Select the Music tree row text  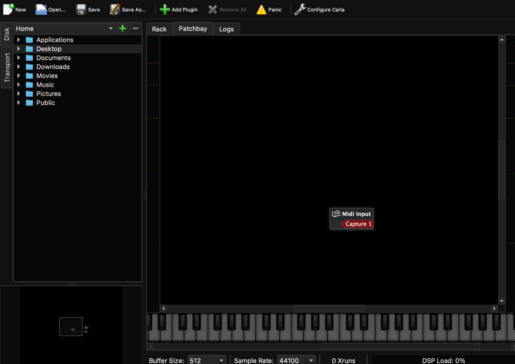45,85
